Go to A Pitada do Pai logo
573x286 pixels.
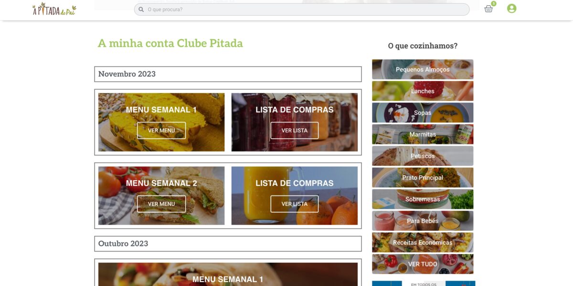click(x=54, y=9)
